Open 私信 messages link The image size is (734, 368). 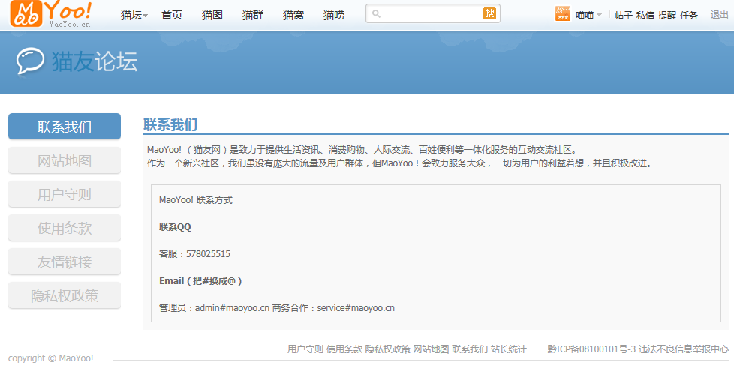[645, 16]
